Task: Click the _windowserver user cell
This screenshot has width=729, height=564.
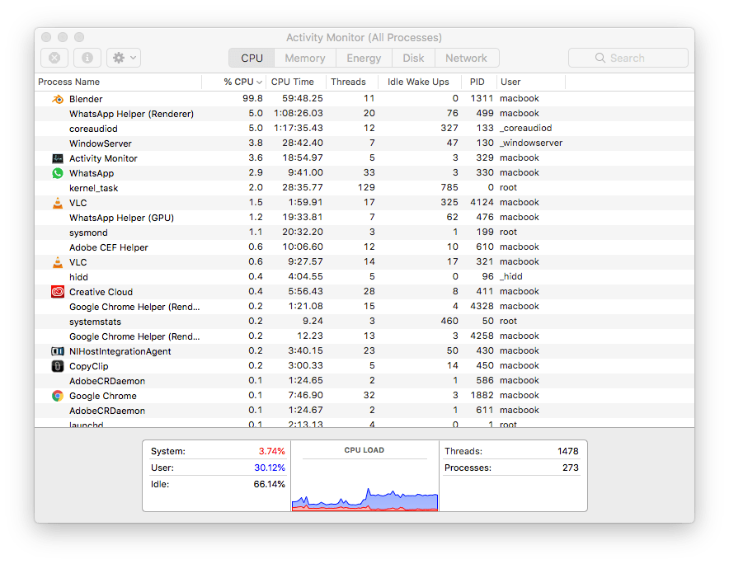Action: pos(531,143)
